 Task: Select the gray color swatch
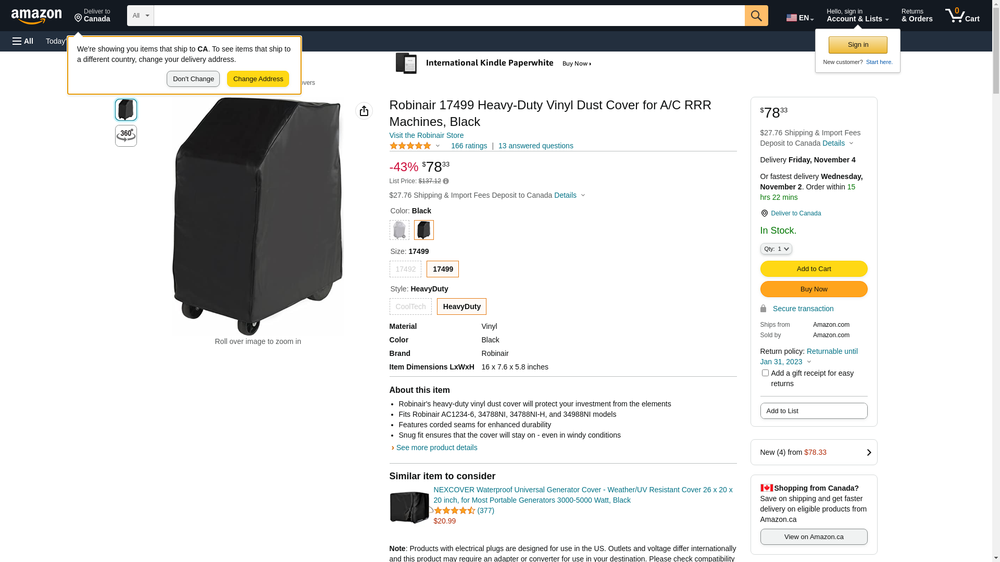(x=399, y=230)
